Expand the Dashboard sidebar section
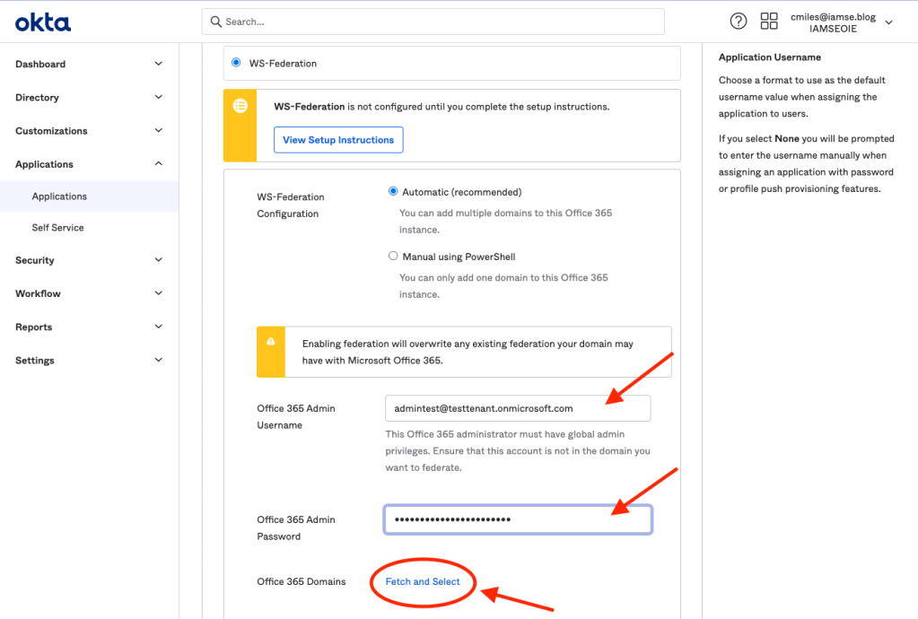918x619 pixels. [89, 64]
